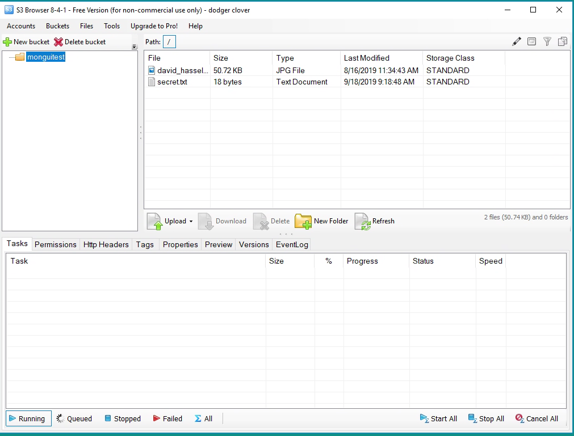Sort by Storage Class column header
574x436 pixels.
[464, 58]
